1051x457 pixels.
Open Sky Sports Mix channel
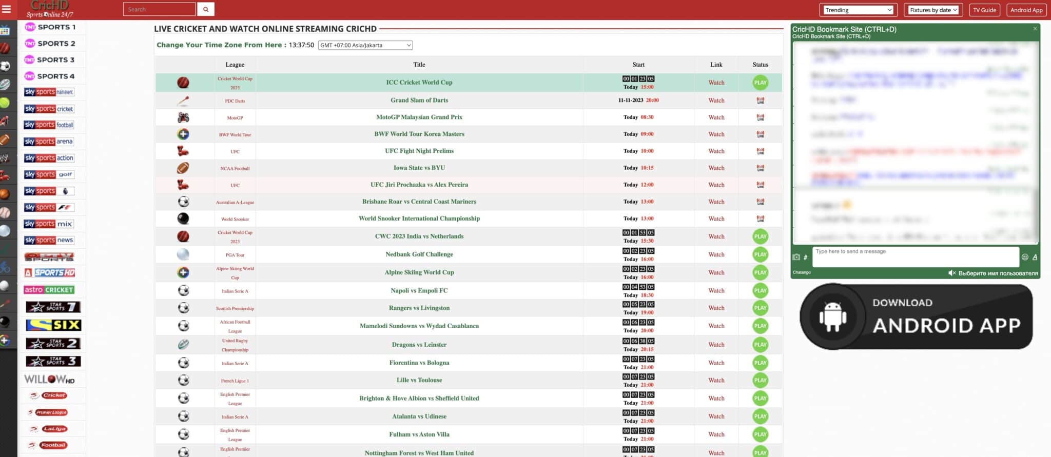[x=49, y=224]
